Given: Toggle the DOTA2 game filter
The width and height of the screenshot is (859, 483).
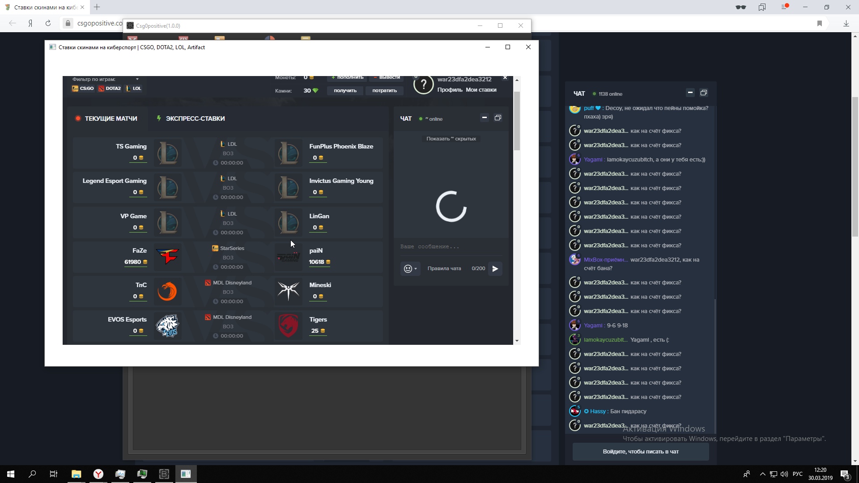Looking at the screenshot, I should (x=110, y=89).
